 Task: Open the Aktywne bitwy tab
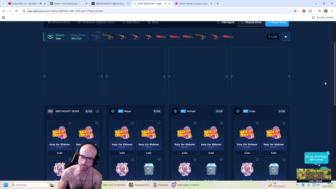pos(59,22)
